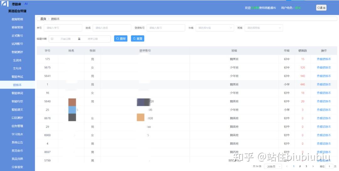Open 智能考试 in the sidebar
The image size is (339, 171).
point(17,77)
